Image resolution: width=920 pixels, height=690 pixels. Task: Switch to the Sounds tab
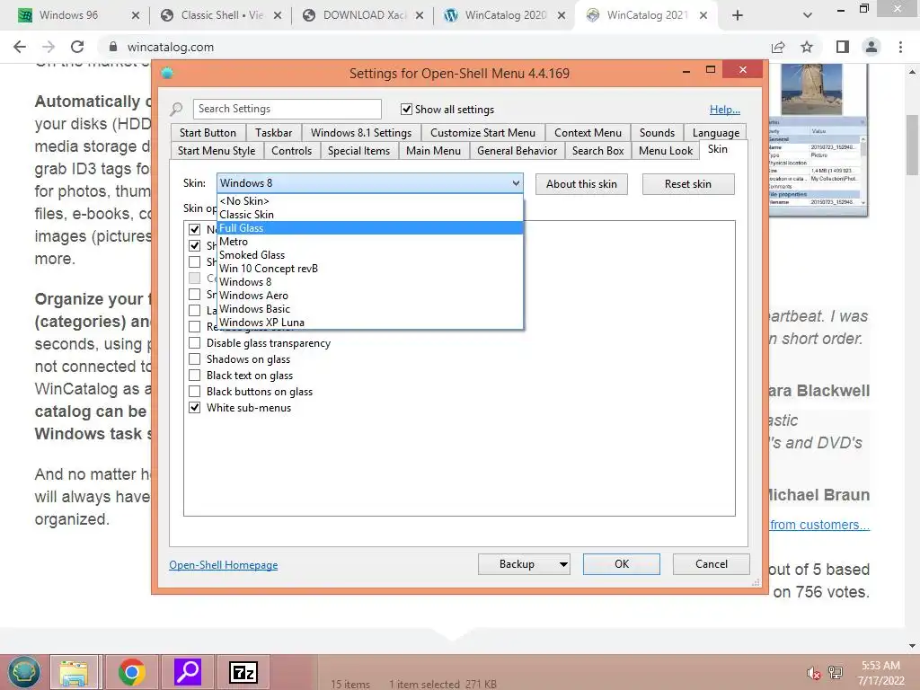[657, 133]
